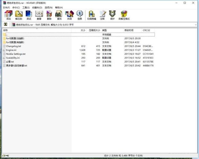Screen dimensions: 199x159
Task: Open the Help (帮助) menu
Action: point(59,8)
